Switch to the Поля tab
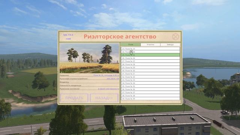Image resolution: width=240 pixels, height=135 pixels. click(x=130, y=45)
